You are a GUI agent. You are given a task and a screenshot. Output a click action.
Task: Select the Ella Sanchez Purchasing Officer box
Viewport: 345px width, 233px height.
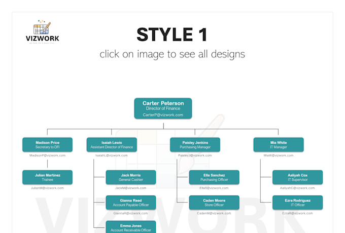(x=214, y=177)
